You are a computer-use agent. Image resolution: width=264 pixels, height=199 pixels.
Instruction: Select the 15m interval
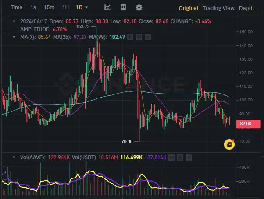(x=49, y=7)
